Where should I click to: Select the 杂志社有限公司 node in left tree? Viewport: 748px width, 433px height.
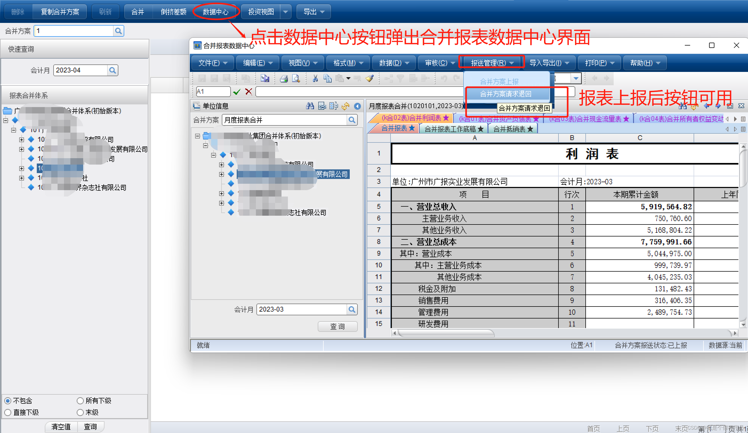[82, 187]
